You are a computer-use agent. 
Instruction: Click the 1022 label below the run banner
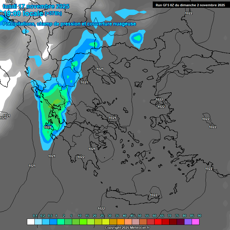pyautogui.click(x=189, y=13)
